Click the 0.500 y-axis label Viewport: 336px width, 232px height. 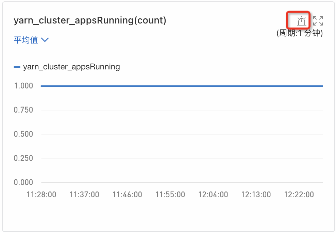pyautogui.click(x=23, y=134)
